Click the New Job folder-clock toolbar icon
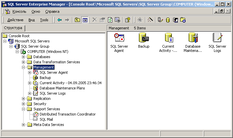 coord(183,20)
